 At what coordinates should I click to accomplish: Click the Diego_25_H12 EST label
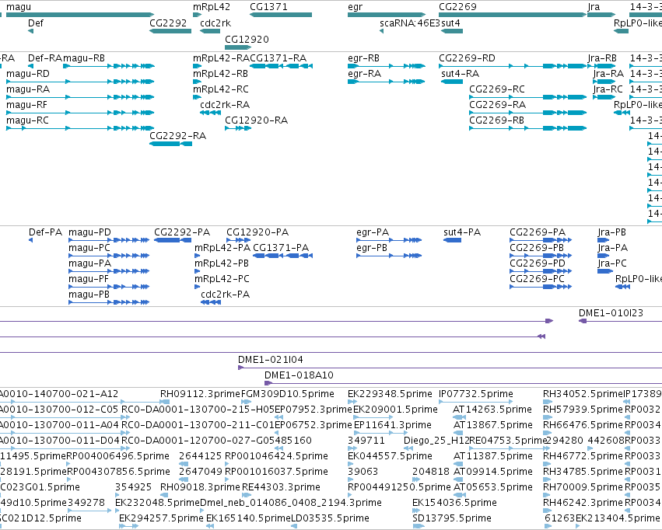[436, 441]
